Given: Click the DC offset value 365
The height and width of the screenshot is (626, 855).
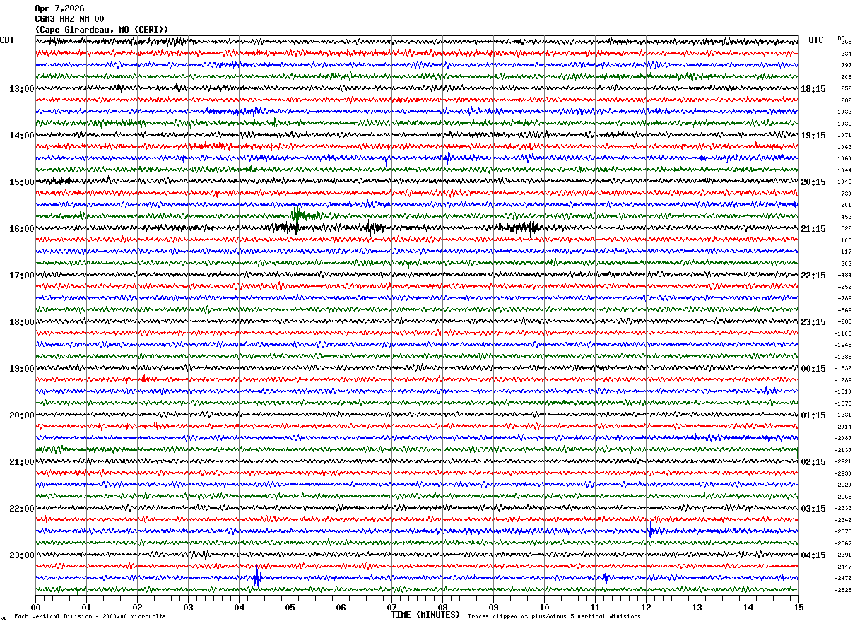Looking at the screenshot, I should click(846, 42).
